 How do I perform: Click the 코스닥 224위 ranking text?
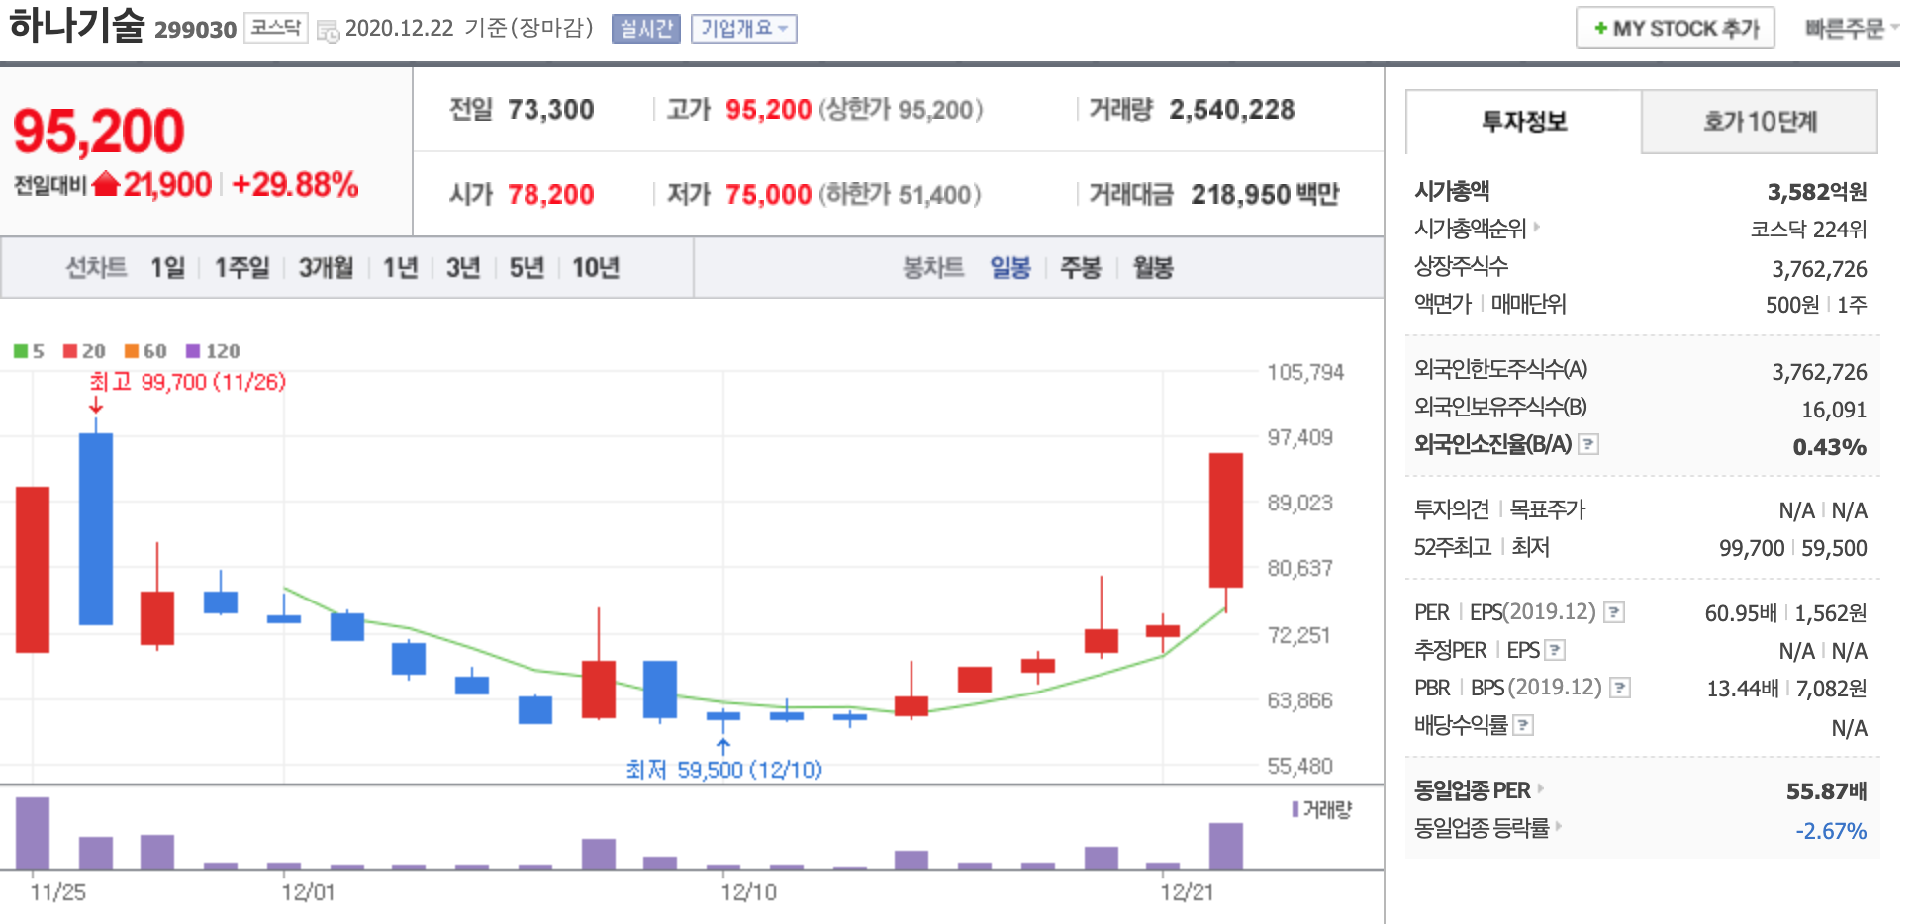coord(1809,230)
